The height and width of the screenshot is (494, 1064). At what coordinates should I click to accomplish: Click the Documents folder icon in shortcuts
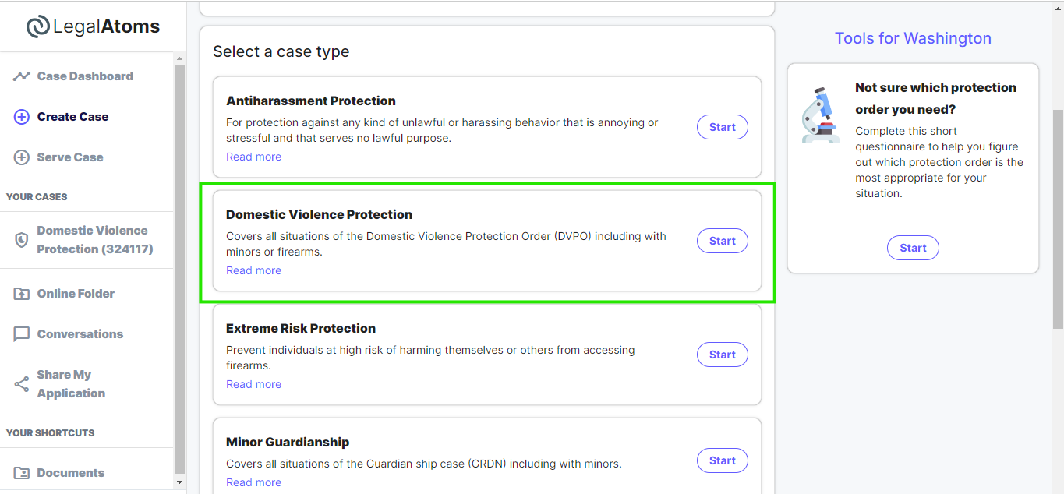pos(22,473)
